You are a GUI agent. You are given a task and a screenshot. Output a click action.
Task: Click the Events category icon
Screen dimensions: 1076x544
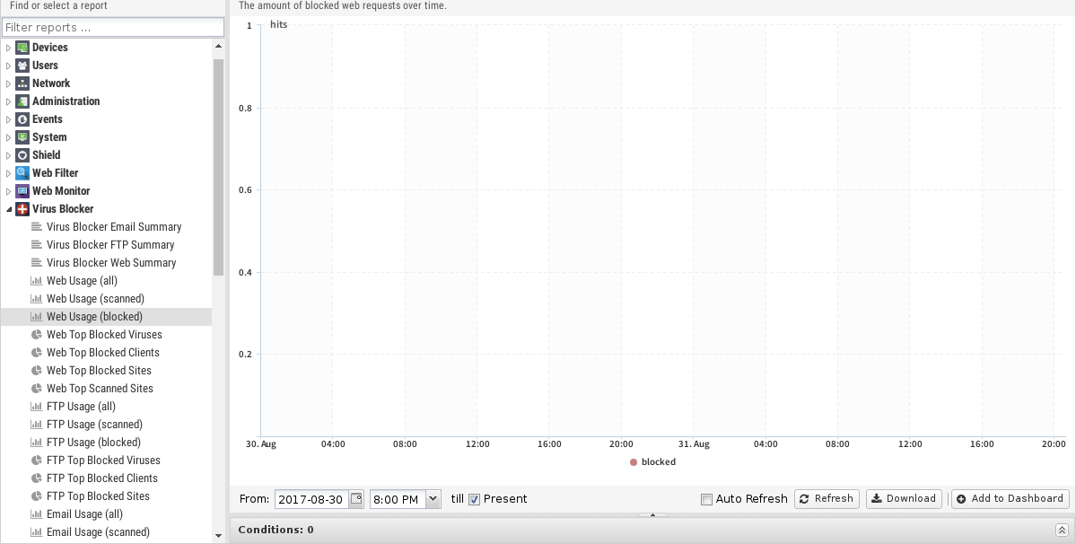tap(22, 119)
